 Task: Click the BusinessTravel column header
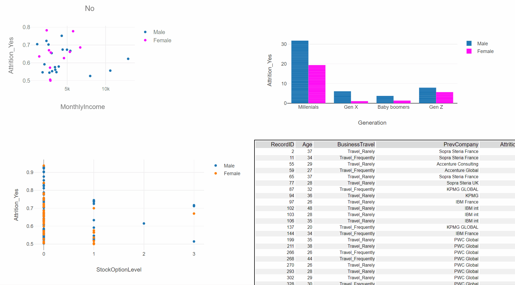click(356, 144)
